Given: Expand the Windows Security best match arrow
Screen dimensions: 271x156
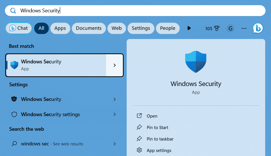Looking at the screenshot, I should 115,65.
